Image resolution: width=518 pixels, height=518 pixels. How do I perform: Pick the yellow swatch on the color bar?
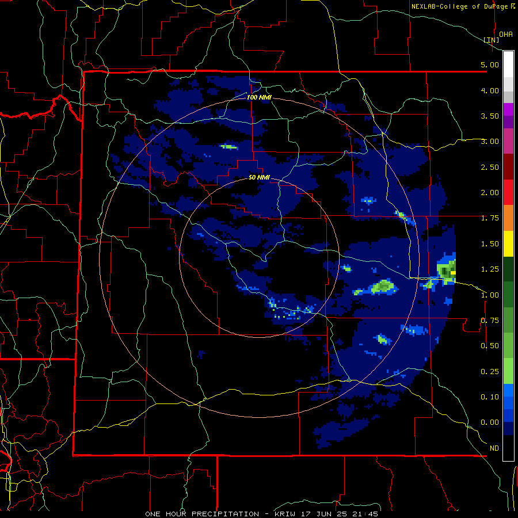click(x=508, y=243)
